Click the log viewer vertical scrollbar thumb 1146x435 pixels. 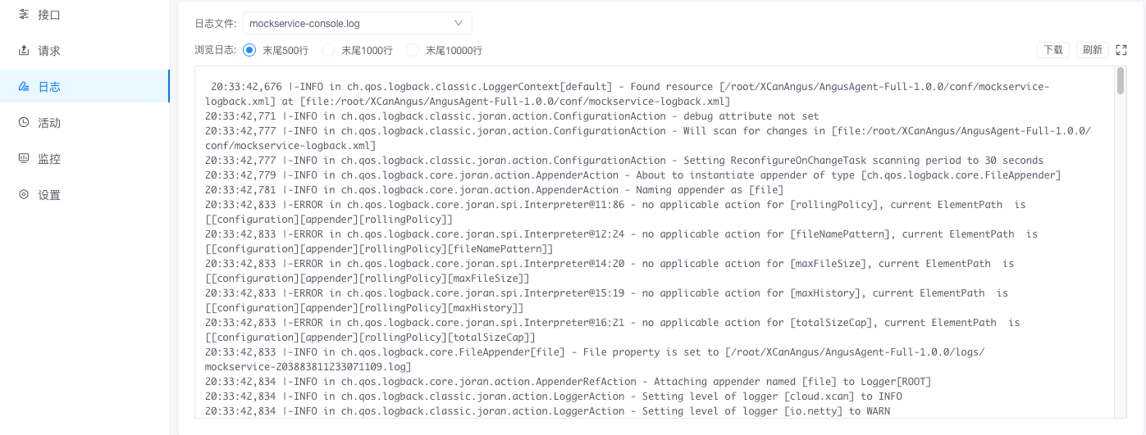[x=1121, y=81]
